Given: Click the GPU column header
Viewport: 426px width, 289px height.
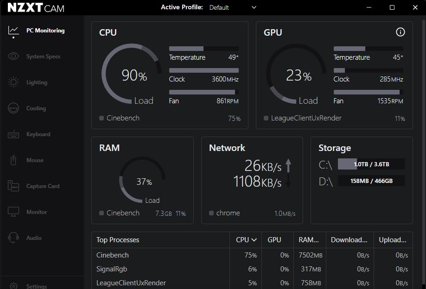Looking at the screenshot, I should coord(274,240).
